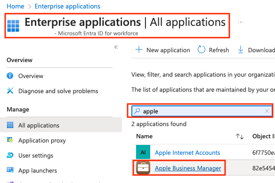The height and width of the screenshot is (183, 275).
Task: Open User settings menu item
Action: pyautogui.click(x=36, y=156)
